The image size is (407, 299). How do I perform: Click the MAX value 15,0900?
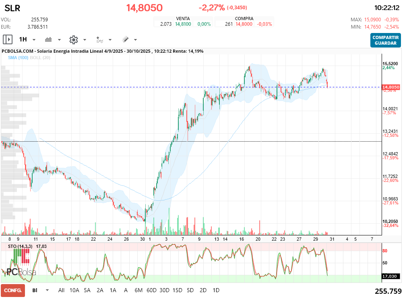372,20
